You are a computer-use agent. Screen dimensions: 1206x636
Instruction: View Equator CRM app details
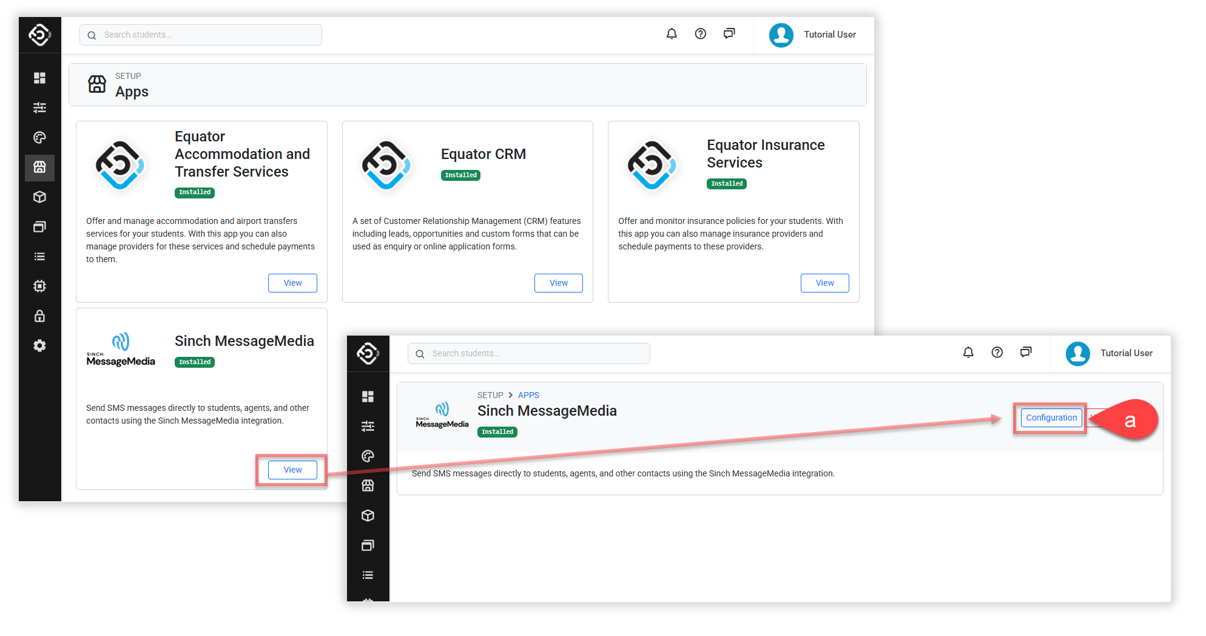point(558,283)
